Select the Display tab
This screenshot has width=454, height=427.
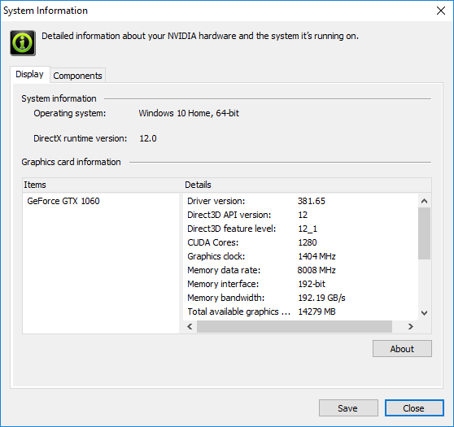[x=29, y=74]
